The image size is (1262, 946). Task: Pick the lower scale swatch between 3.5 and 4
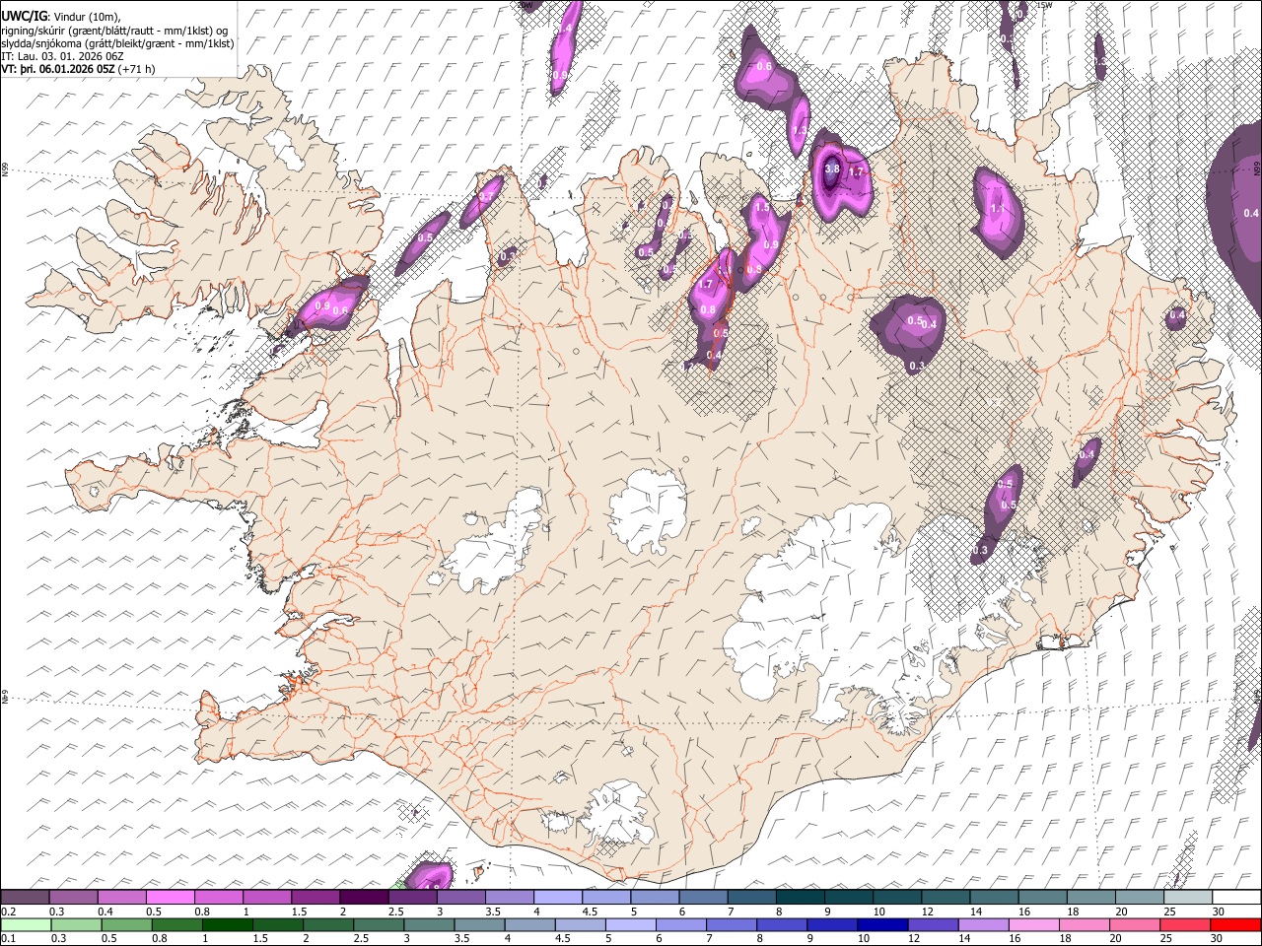[481, 925]
